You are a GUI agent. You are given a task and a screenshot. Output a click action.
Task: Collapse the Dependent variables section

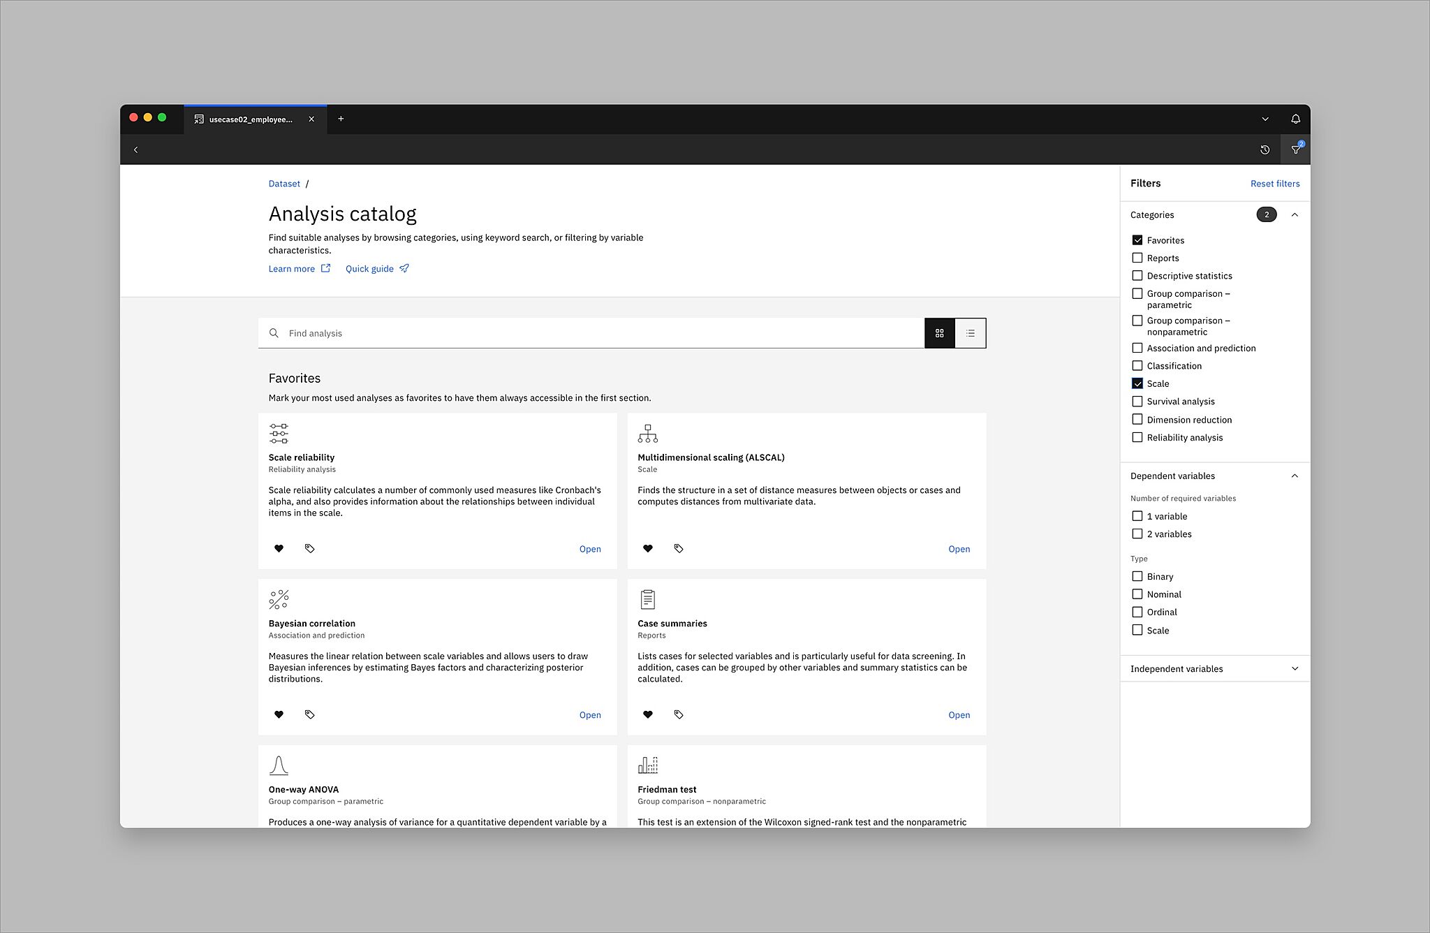1294,476
